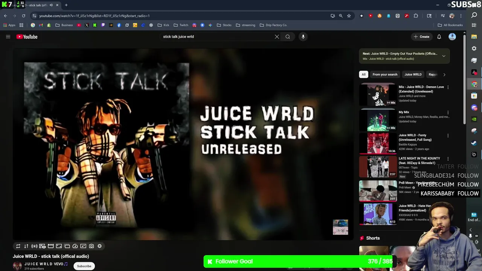The width and height of the screenshot is (482, 271).
Task: Open the Chrome extensions puzzle icon
Action: point(416,16)
